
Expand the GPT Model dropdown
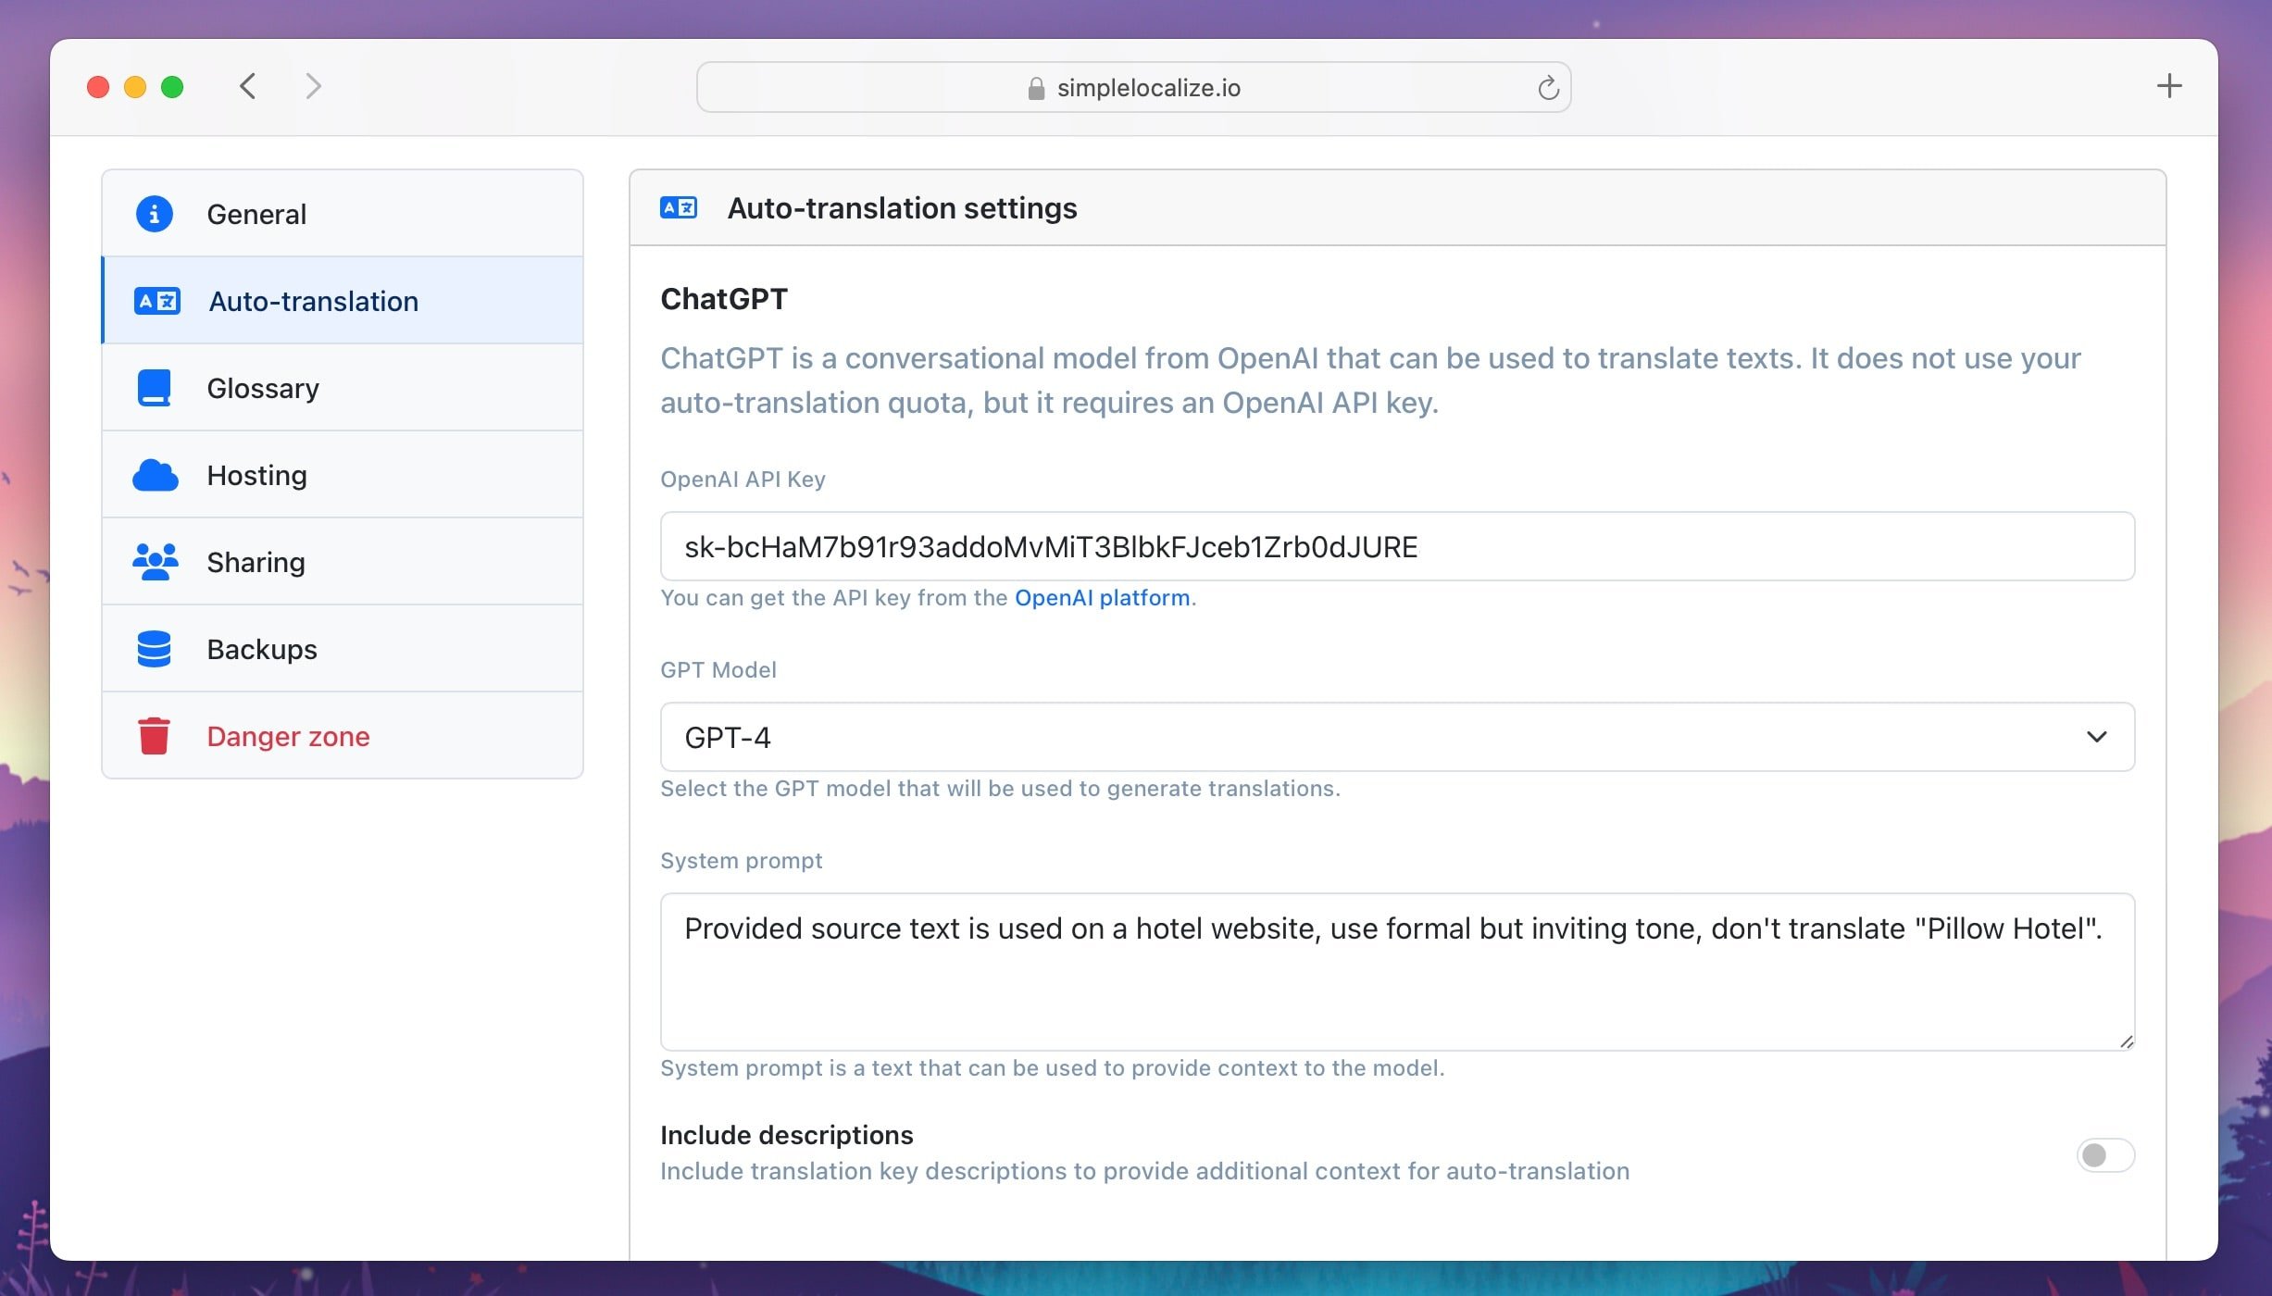pyautogui.click(x=1397, y=737)
